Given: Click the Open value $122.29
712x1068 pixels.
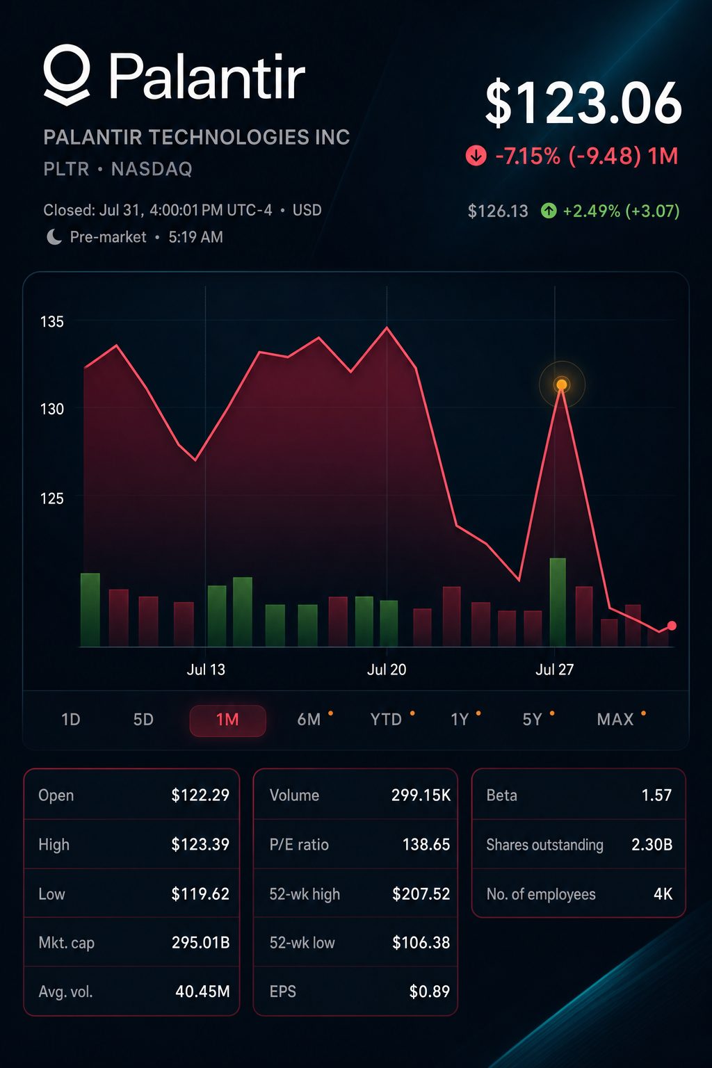Looking at the screenshot, I should (x=200, y=795).
